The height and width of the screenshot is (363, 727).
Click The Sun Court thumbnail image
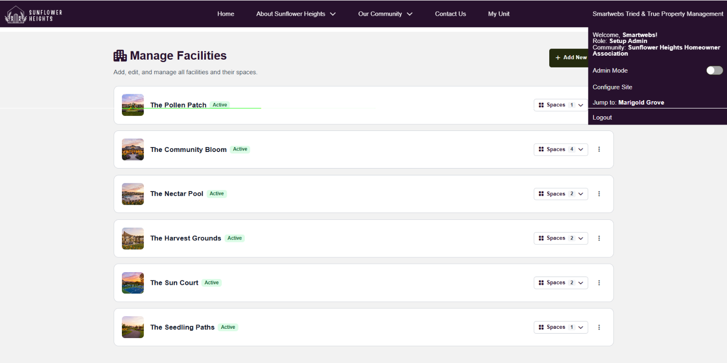[x=133, y=283]
